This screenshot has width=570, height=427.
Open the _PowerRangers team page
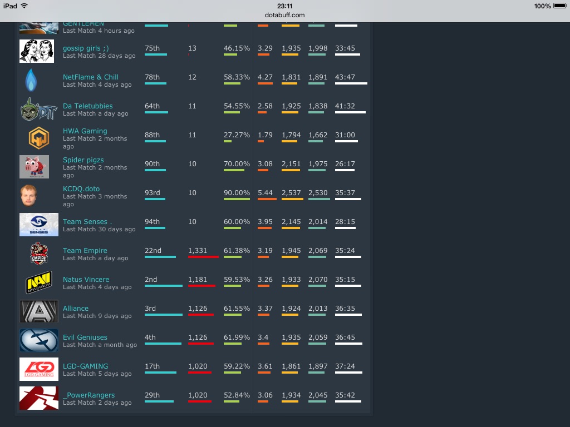coord(89,395)
